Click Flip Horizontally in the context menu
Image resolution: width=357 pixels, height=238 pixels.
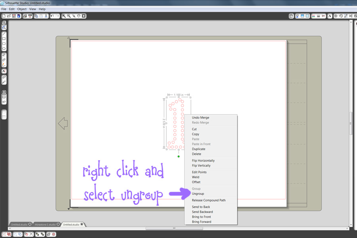click(203, 161)
